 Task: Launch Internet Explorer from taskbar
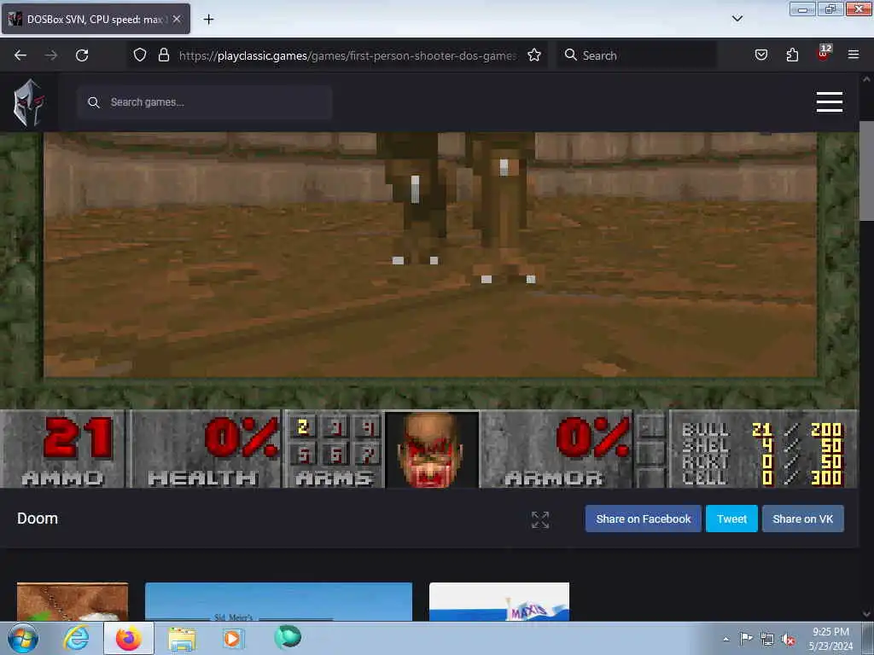pyautogui.click(x=76, y=639)
